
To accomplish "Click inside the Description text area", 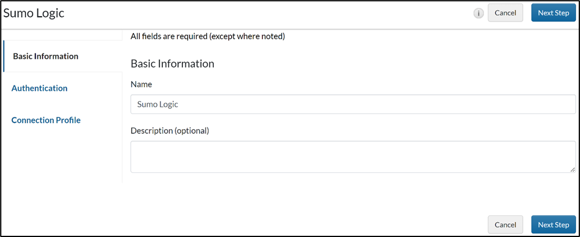I will (353, 156).
